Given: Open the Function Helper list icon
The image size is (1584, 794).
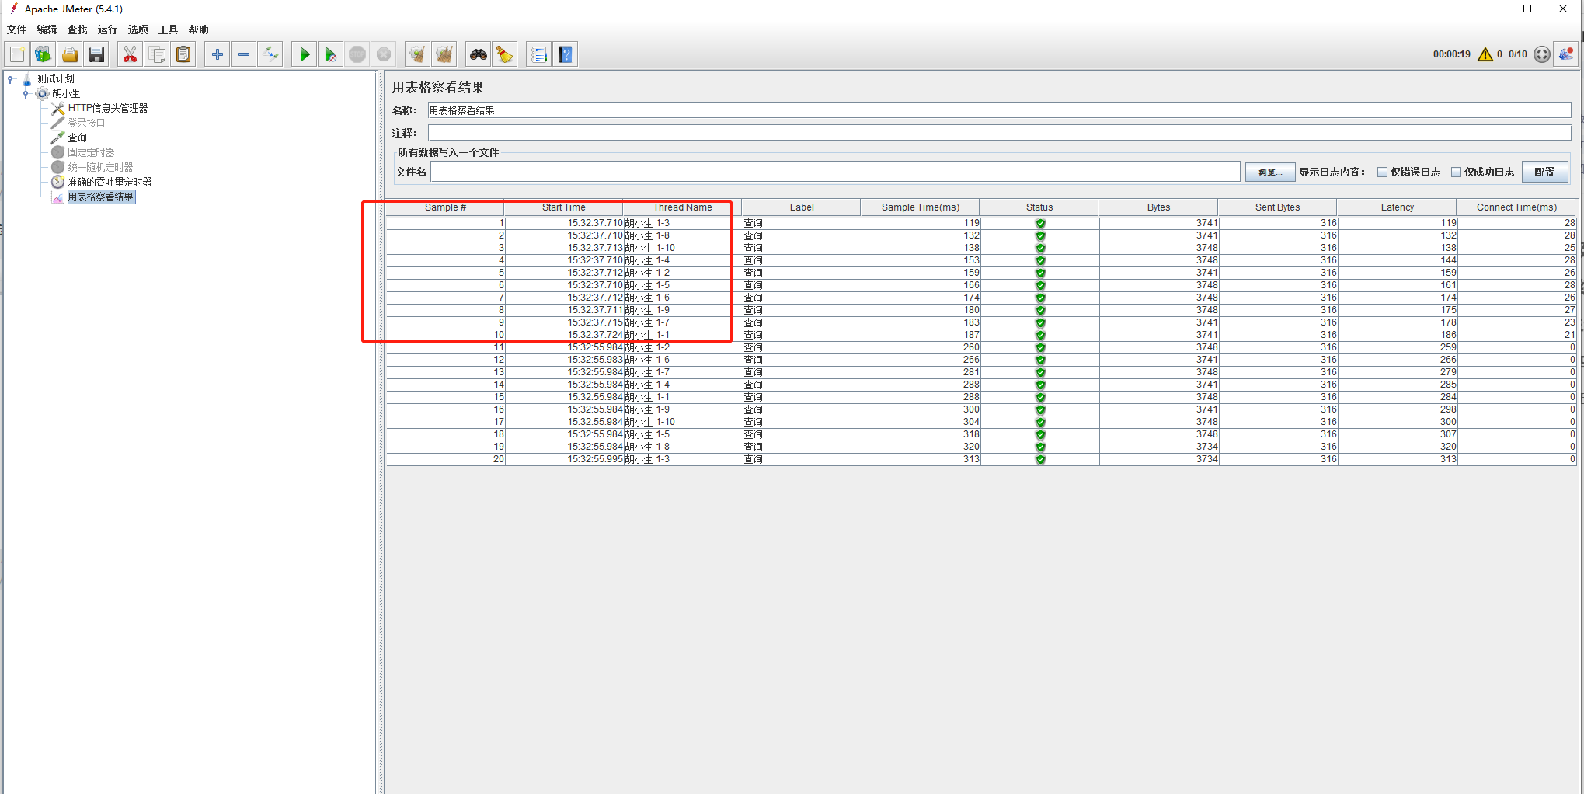Looking at the screenshot, I should pyautogui.click(x=538, y=54).
